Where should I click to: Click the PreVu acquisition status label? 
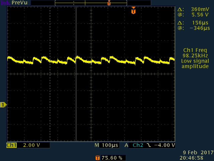click(x=19, y=3)
